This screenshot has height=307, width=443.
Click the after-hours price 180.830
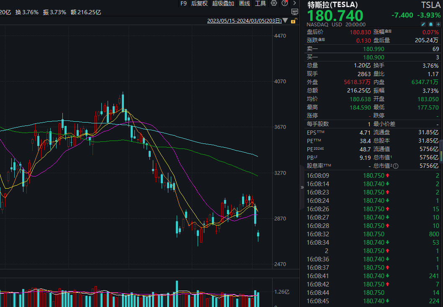(360, 32)
